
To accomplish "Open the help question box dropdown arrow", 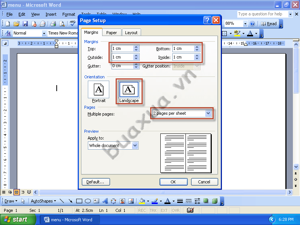I will tap(290, 14).
